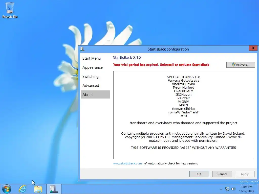Click the StartIsBack title bar icon
259x194 pixels.
point(82,49)
